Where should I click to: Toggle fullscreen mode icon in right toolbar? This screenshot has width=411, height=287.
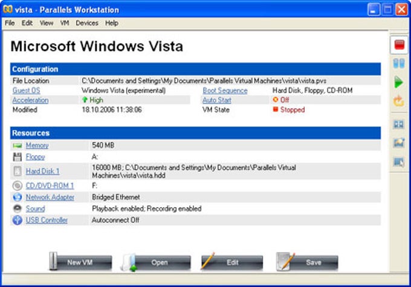click(x=399, y=124)
